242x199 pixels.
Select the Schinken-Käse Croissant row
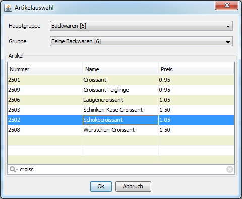(120, 110)
